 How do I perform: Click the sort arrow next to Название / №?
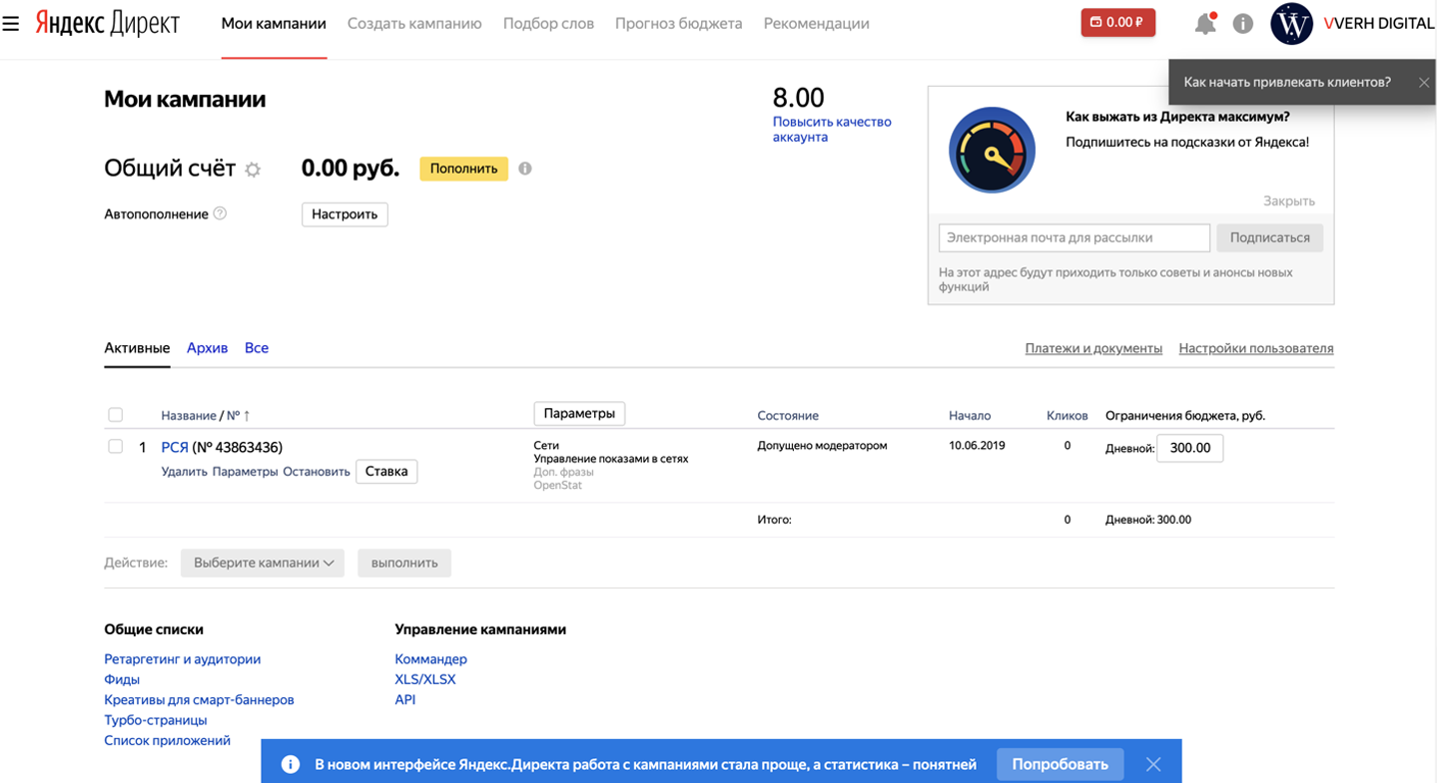coord(247,415)
